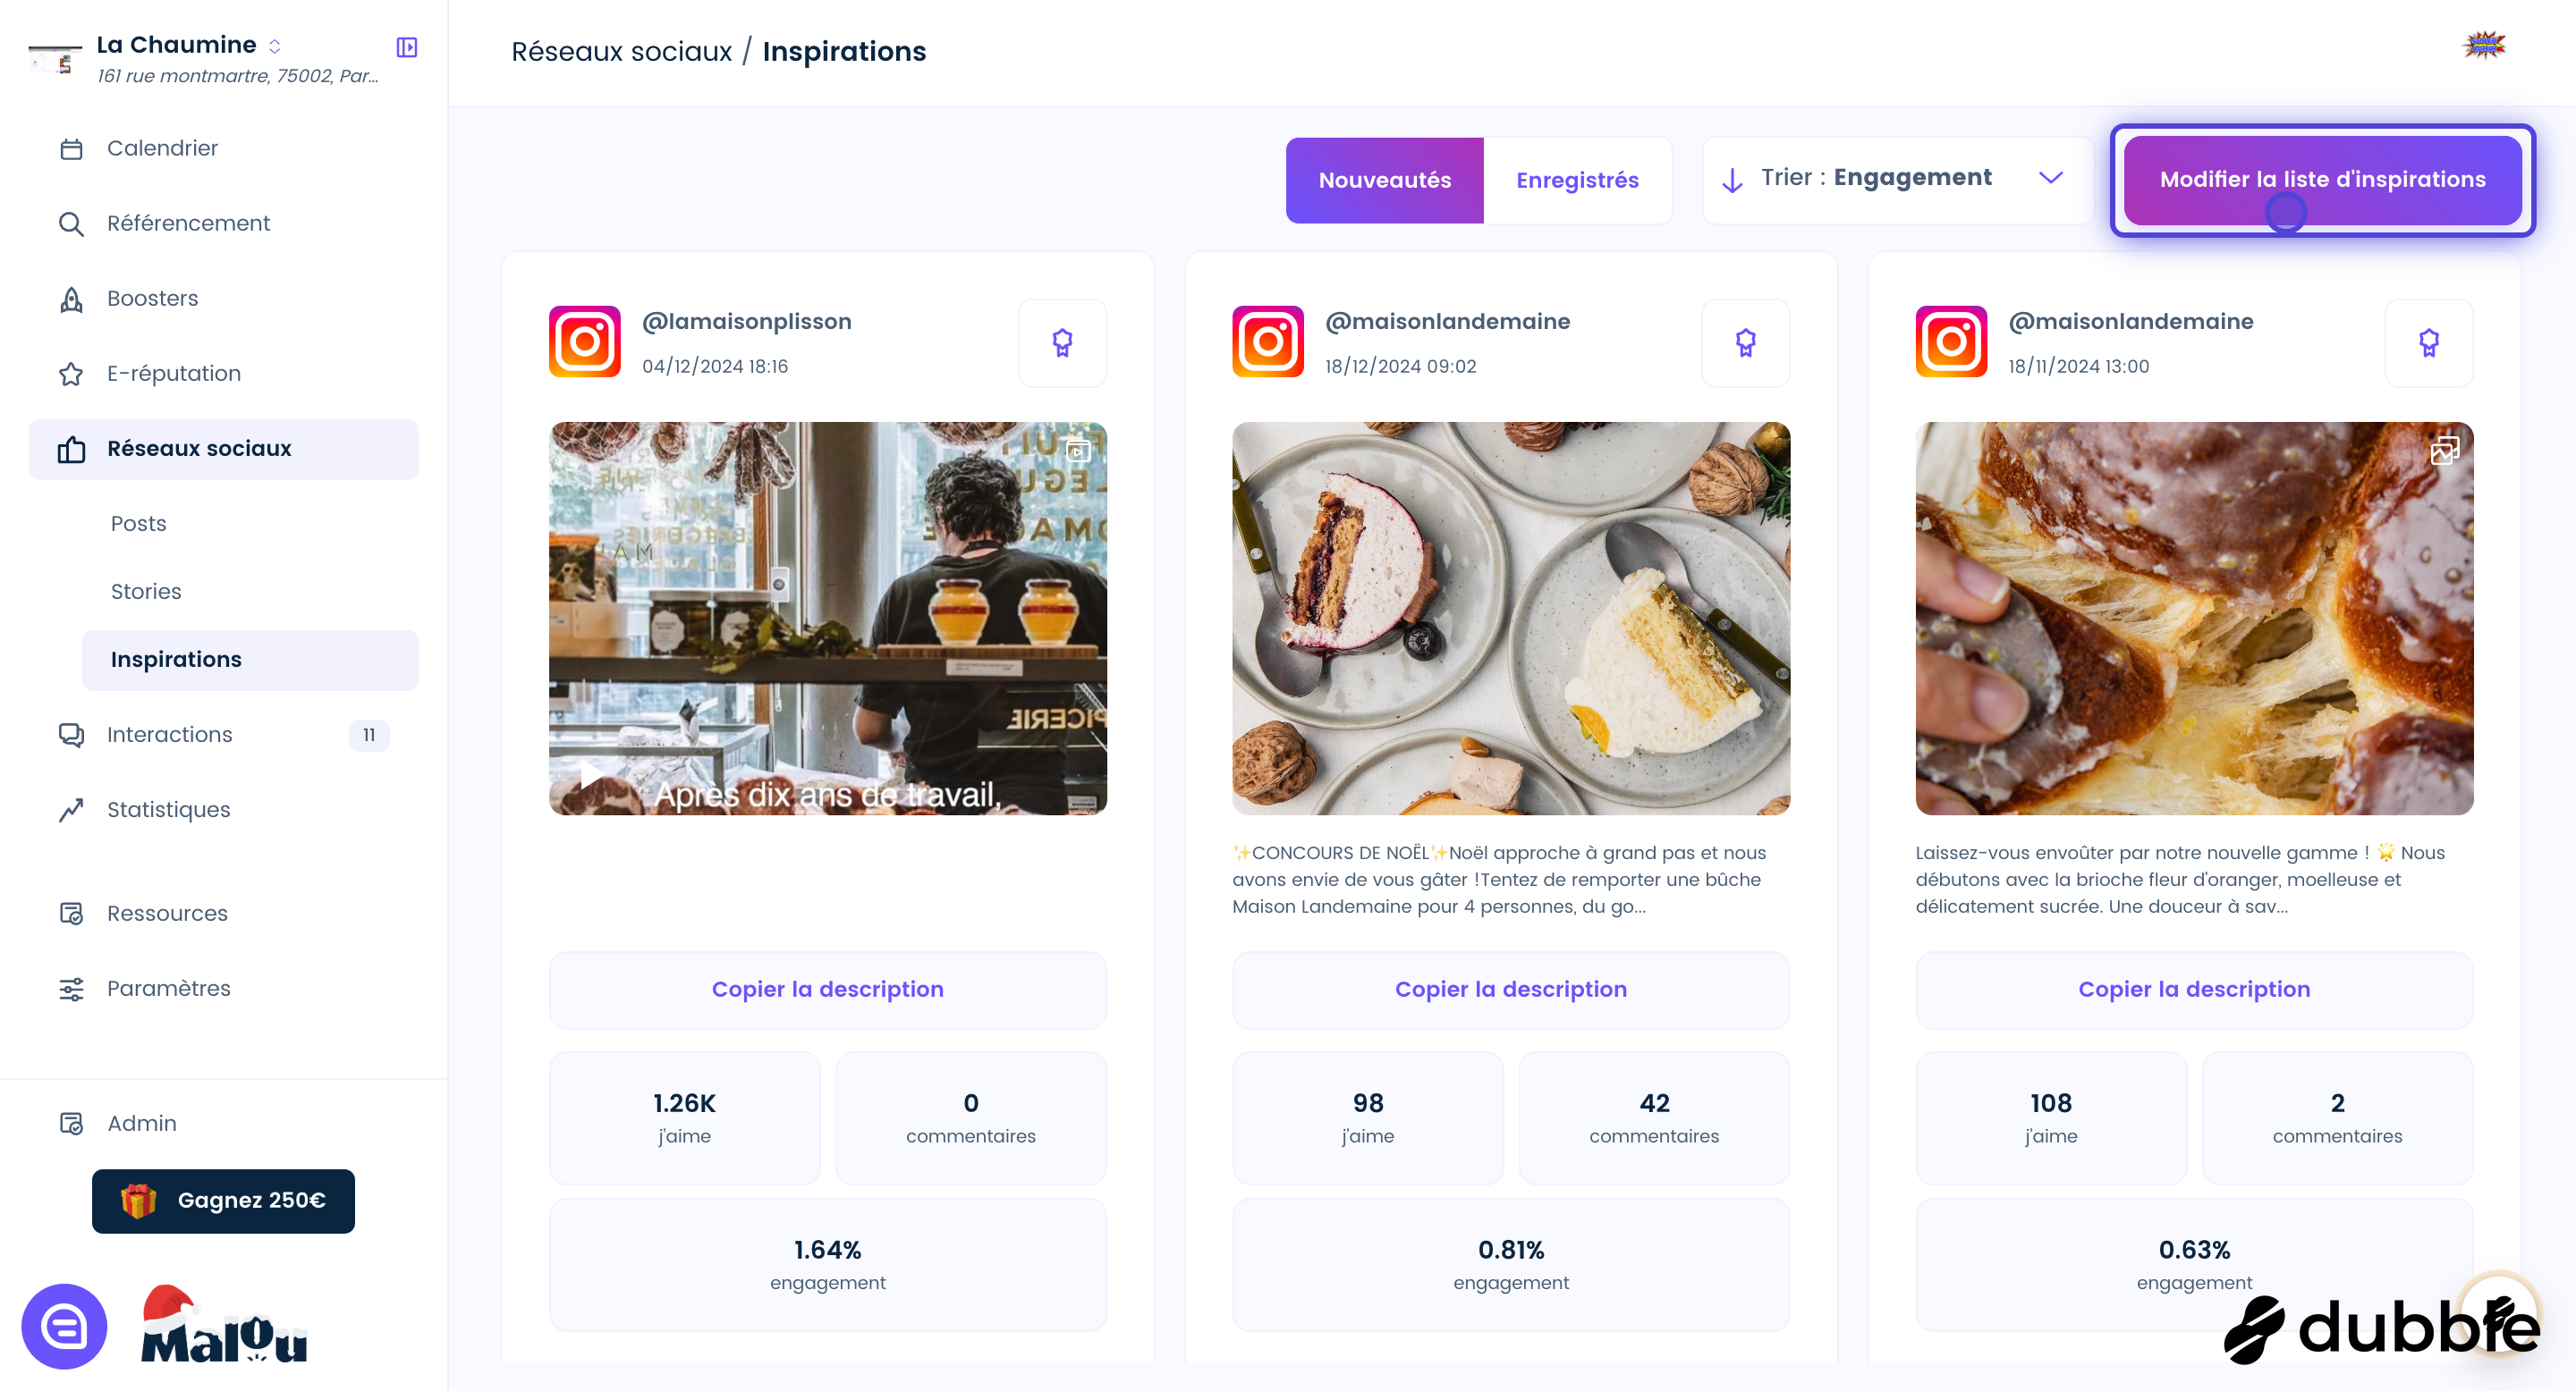Collapse the sidebar panel icon
The height and width of the screenshot is (1391, 2576).
pyautogui.click(x=407, y=47)
